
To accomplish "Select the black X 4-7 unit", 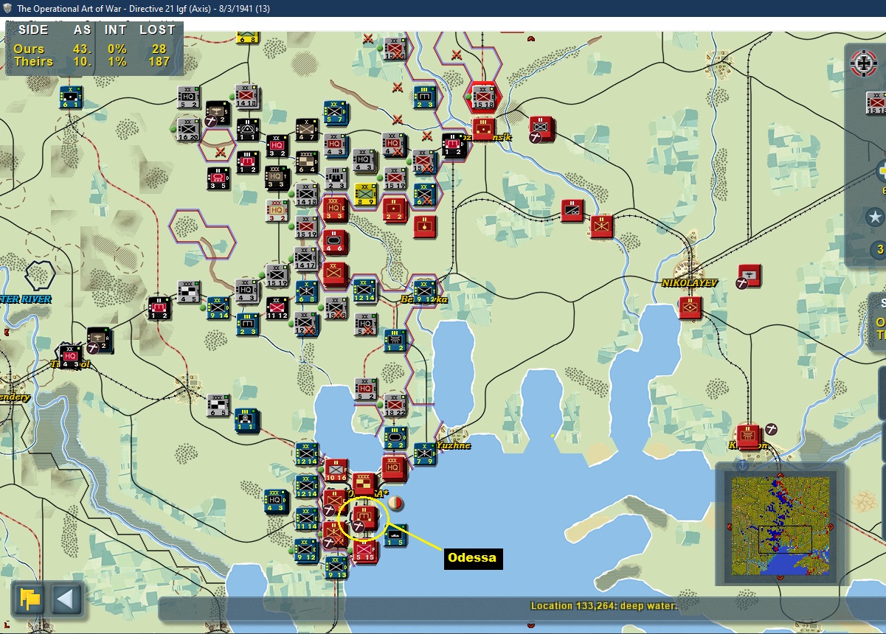I will [307, 130].
